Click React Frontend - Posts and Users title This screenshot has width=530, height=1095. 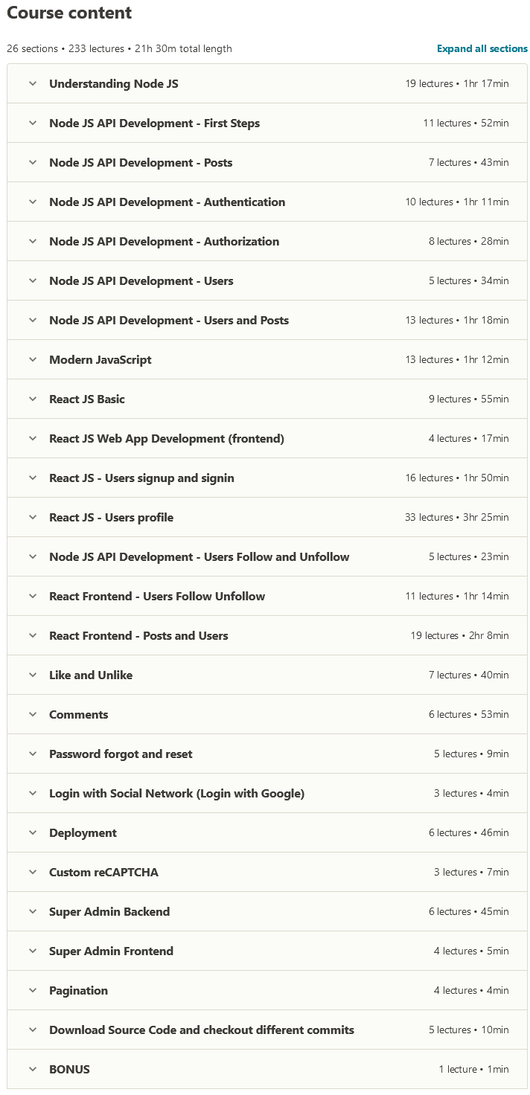138,635
